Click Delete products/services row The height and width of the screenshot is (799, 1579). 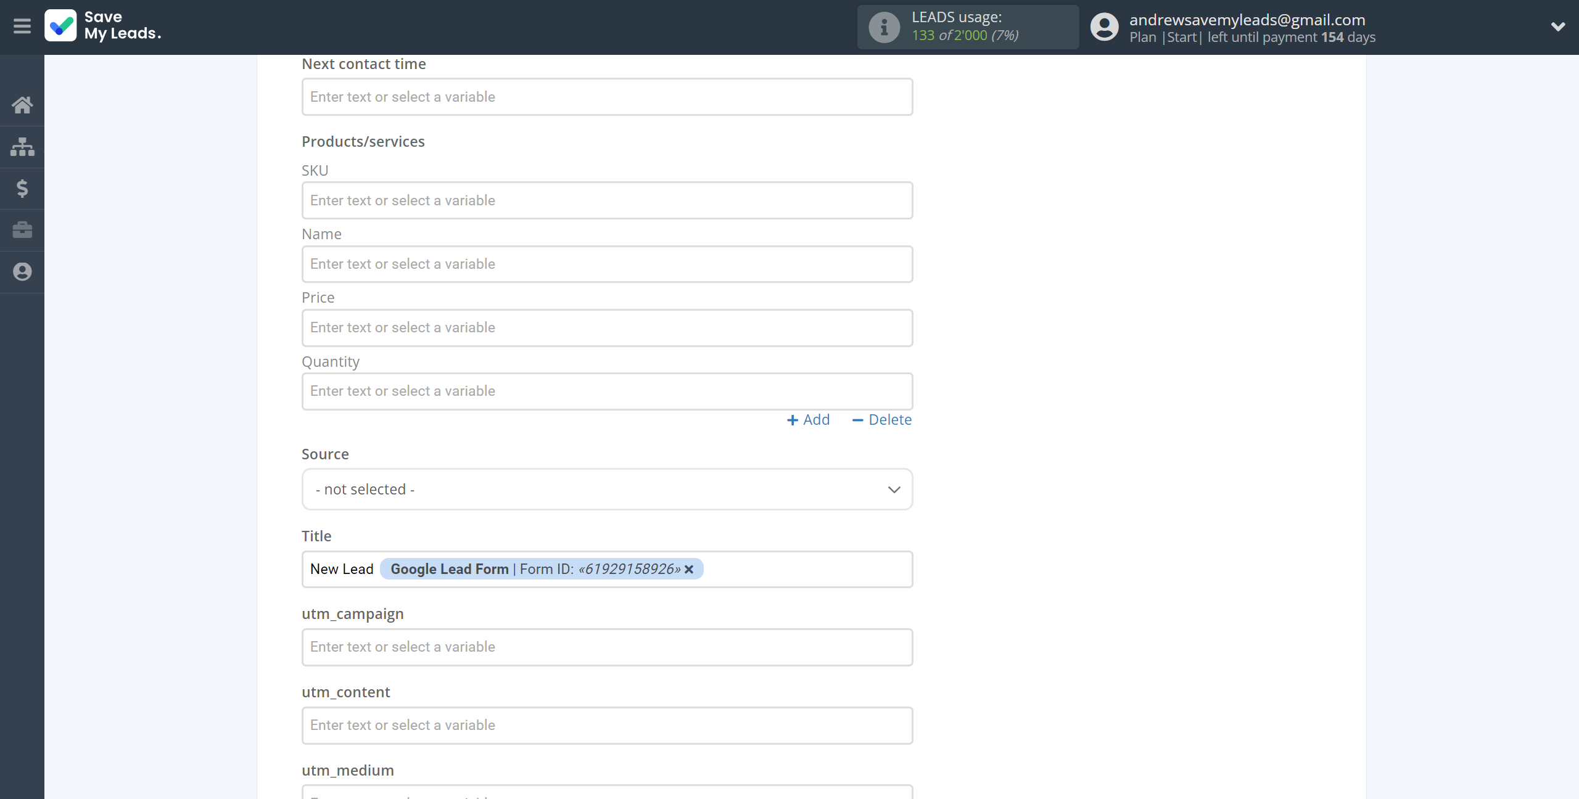point(881,420)
